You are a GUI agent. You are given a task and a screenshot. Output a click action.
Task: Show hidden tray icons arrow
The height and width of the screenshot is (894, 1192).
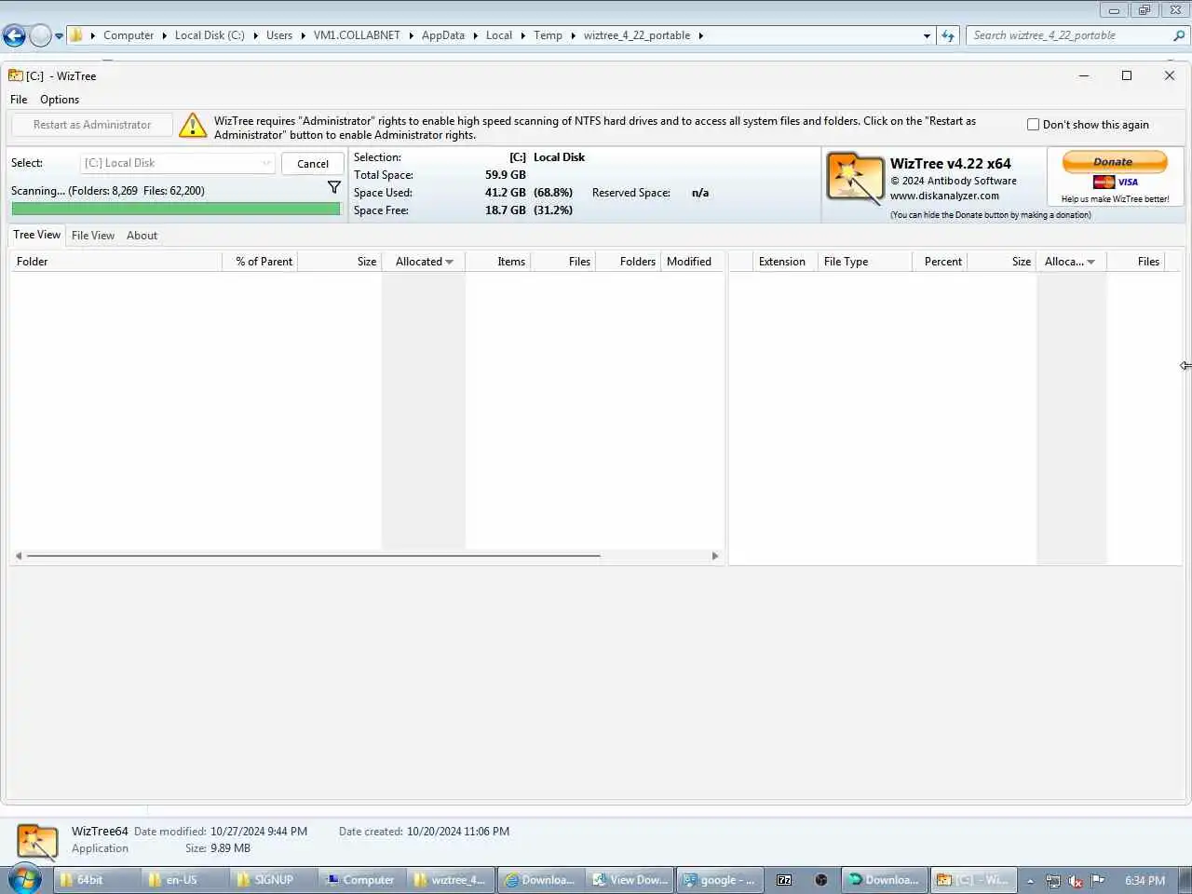click(1030, 880)
